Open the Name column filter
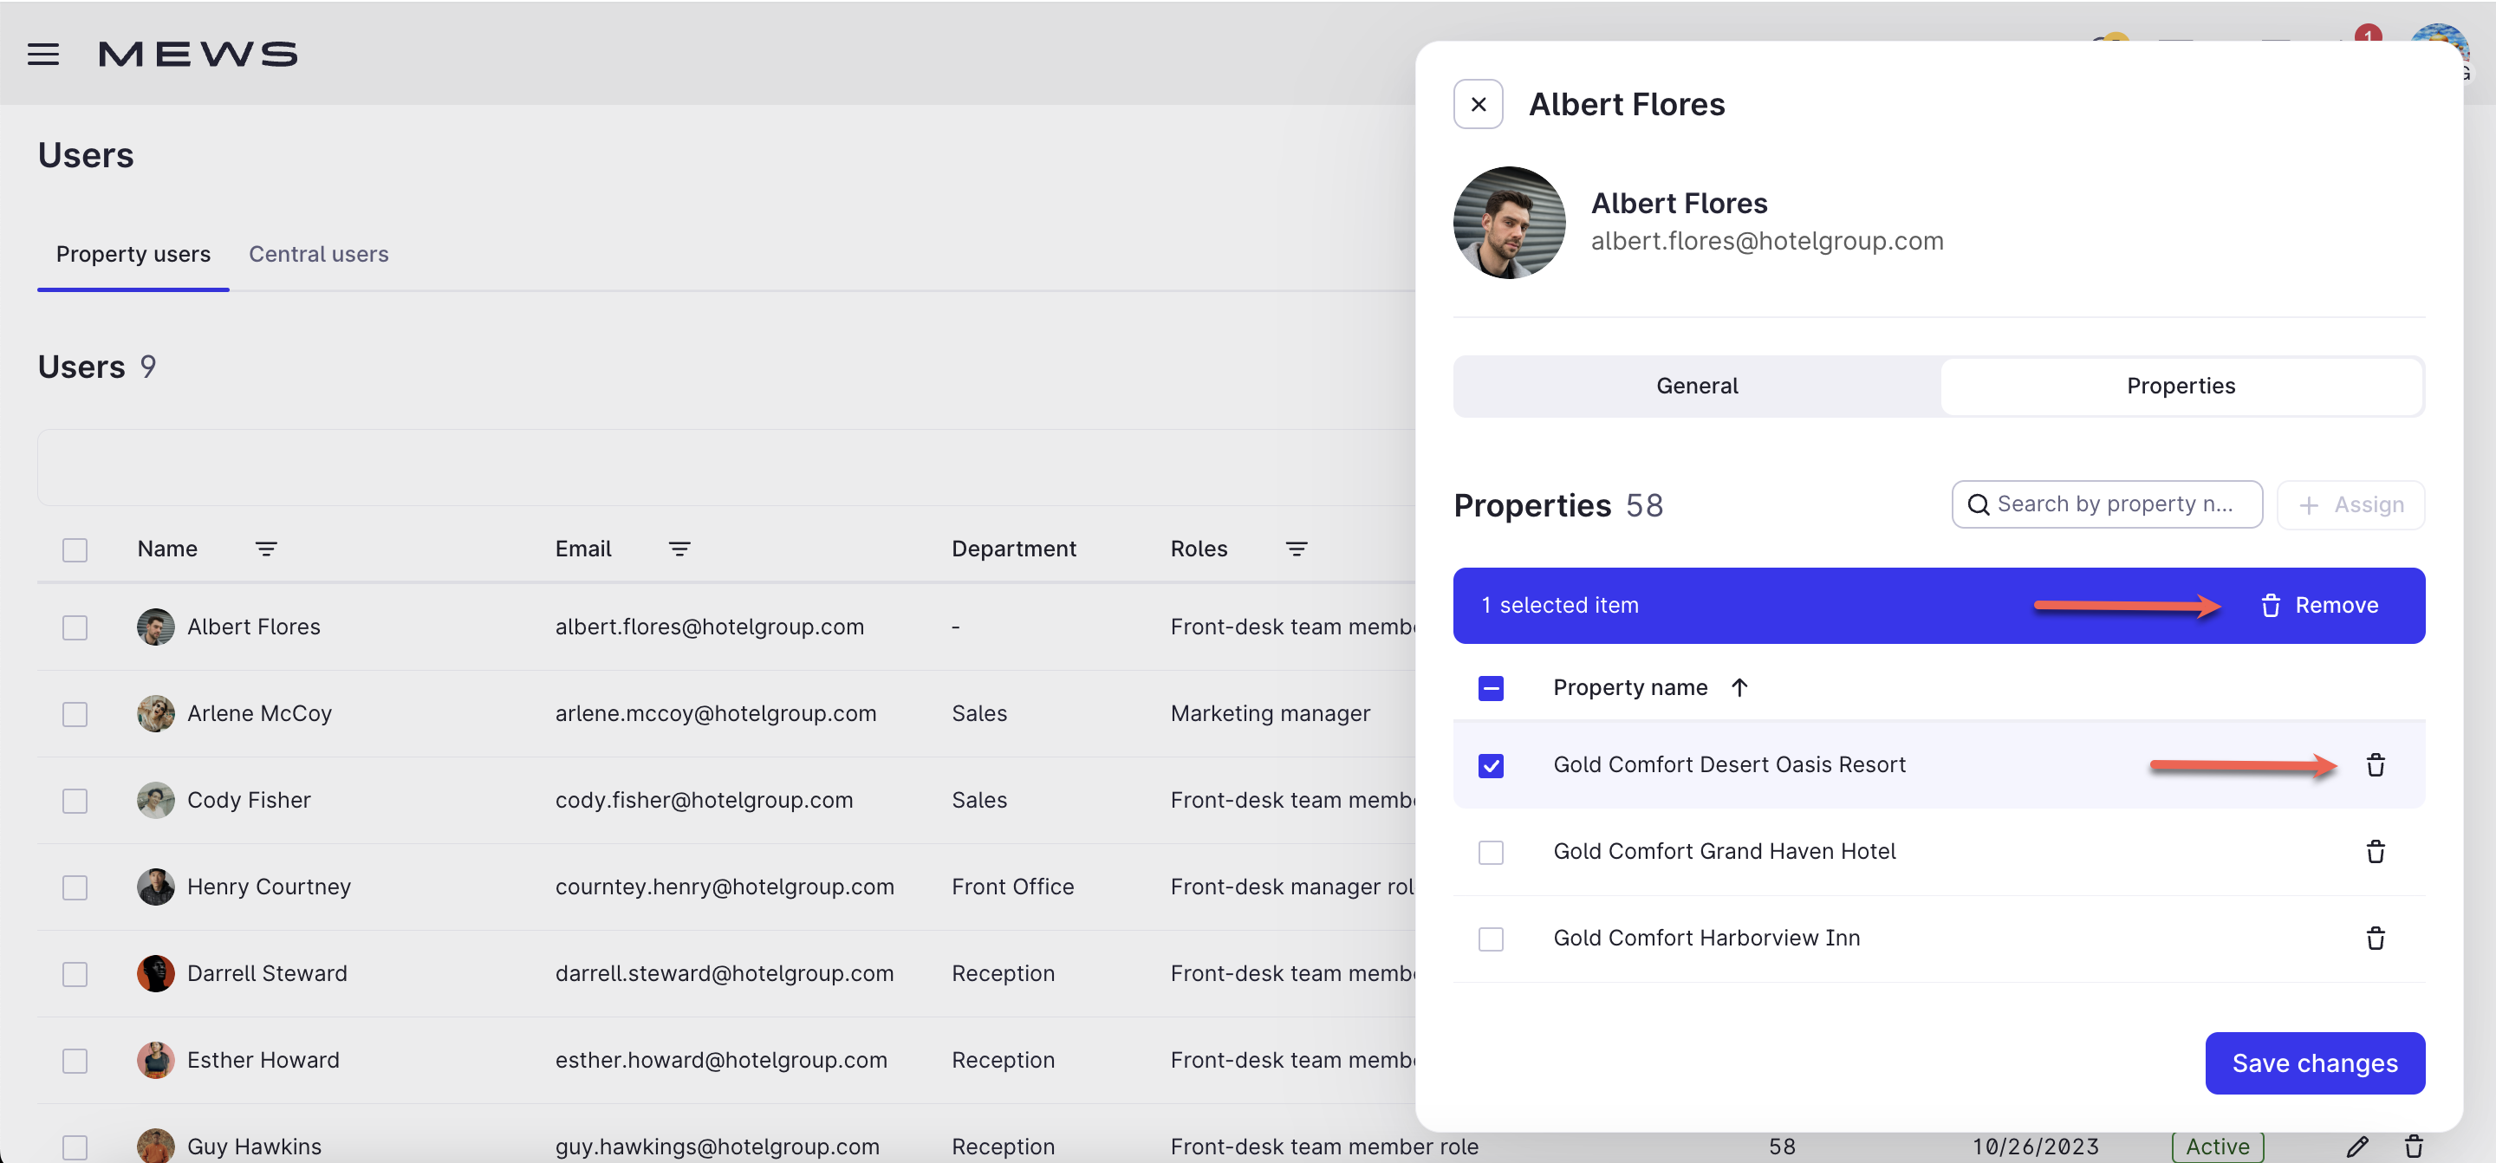Screen dimensions: 2496x1163 click(x=266, y=549)
